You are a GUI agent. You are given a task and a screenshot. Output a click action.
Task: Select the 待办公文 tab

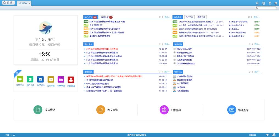click(91, 17)
